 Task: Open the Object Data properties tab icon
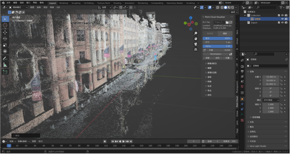[242, 114]
